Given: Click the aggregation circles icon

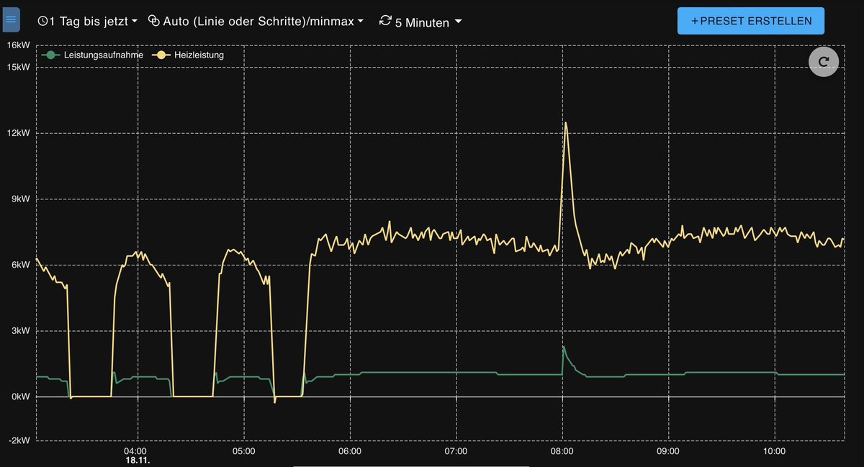Looking at the screenshot, I should click(x=153, y=22).
